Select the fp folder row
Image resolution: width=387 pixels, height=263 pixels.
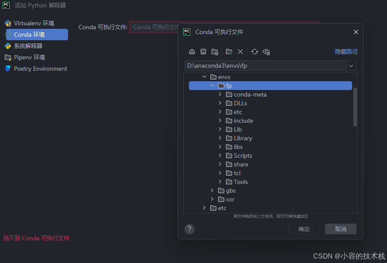point(270,86)
